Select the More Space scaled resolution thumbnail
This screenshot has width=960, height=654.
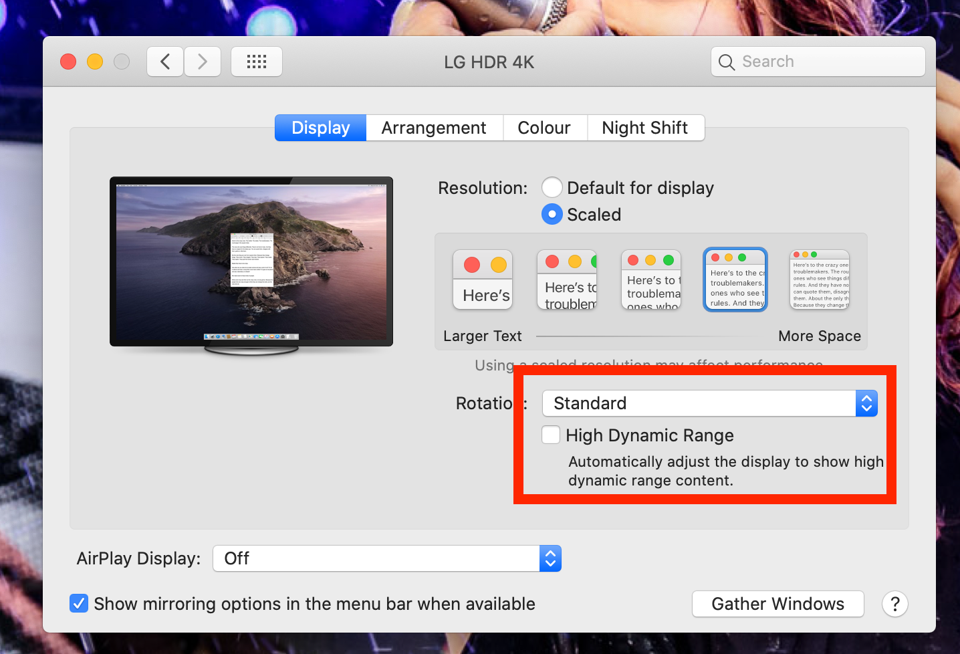click(x=820, y=280)
